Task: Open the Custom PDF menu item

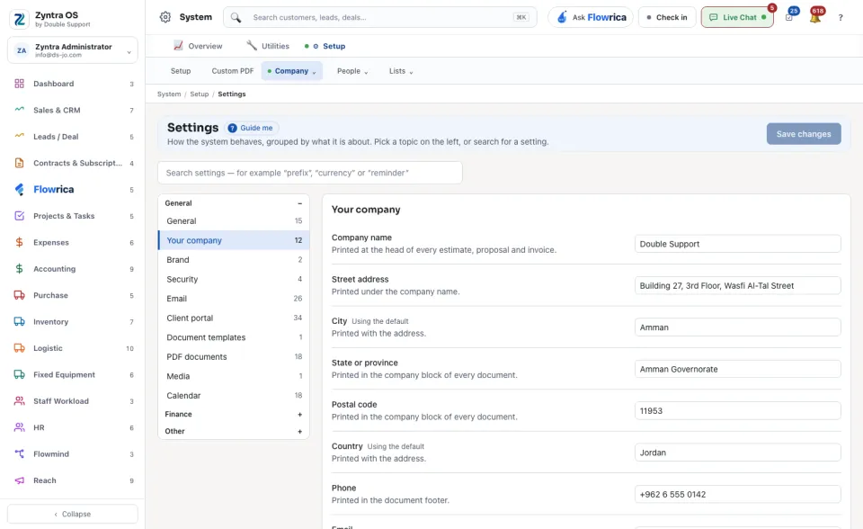Action: click(233, 71)
